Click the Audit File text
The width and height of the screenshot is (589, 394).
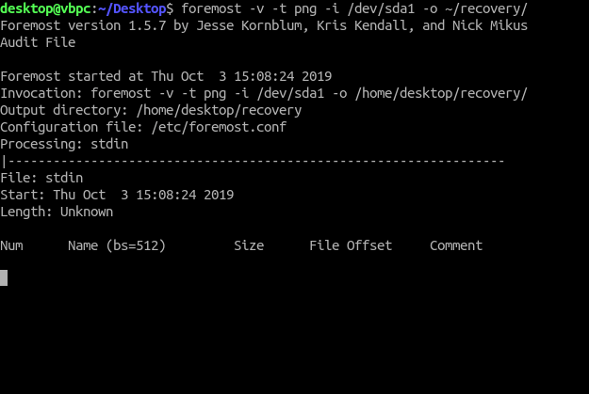38,42
